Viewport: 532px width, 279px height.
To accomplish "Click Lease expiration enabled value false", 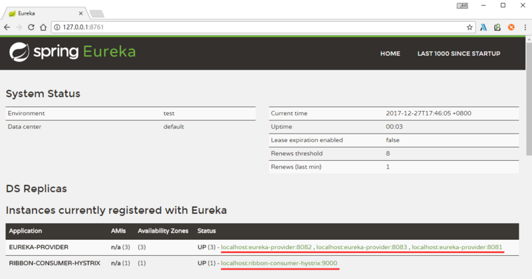I will tap(392, 140).
